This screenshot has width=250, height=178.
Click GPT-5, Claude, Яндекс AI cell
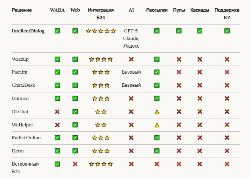[131, 38]
